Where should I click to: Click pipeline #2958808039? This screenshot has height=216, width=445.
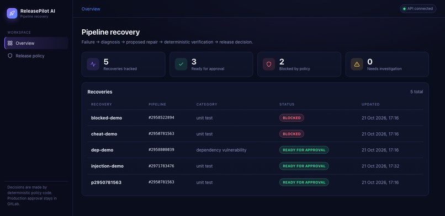tap(161, 150)
